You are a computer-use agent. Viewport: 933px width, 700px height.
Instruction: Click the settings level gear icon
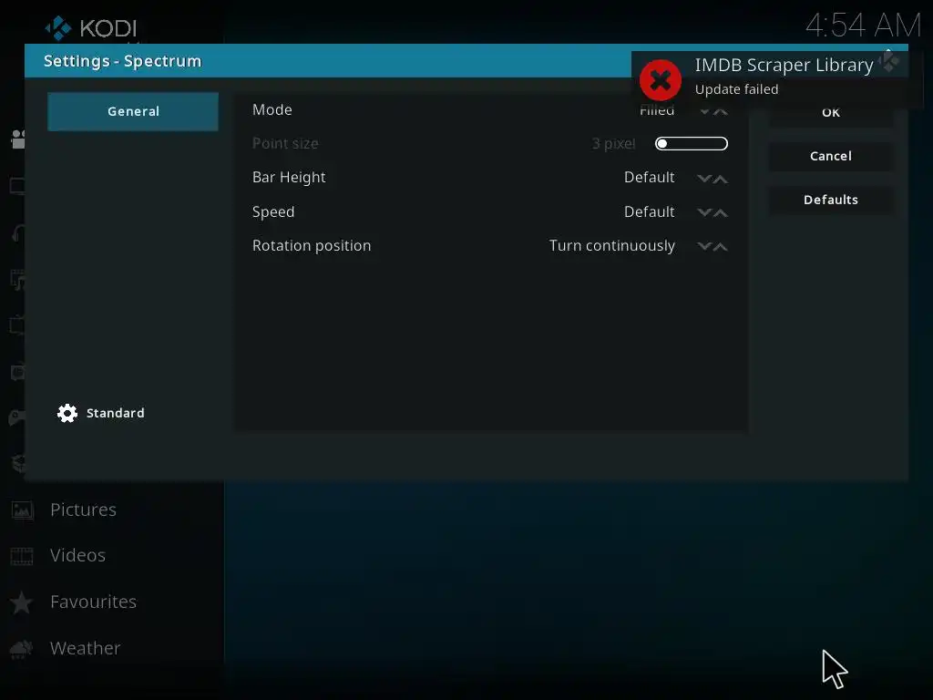point(67,413)
